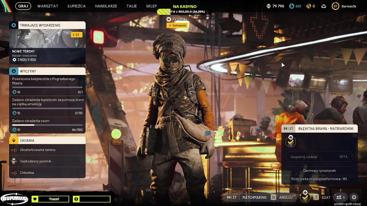Click the merit gear icon beside 3 600/3 600
367x206 pixels.
pyautogui.click(x=14, y=60)
